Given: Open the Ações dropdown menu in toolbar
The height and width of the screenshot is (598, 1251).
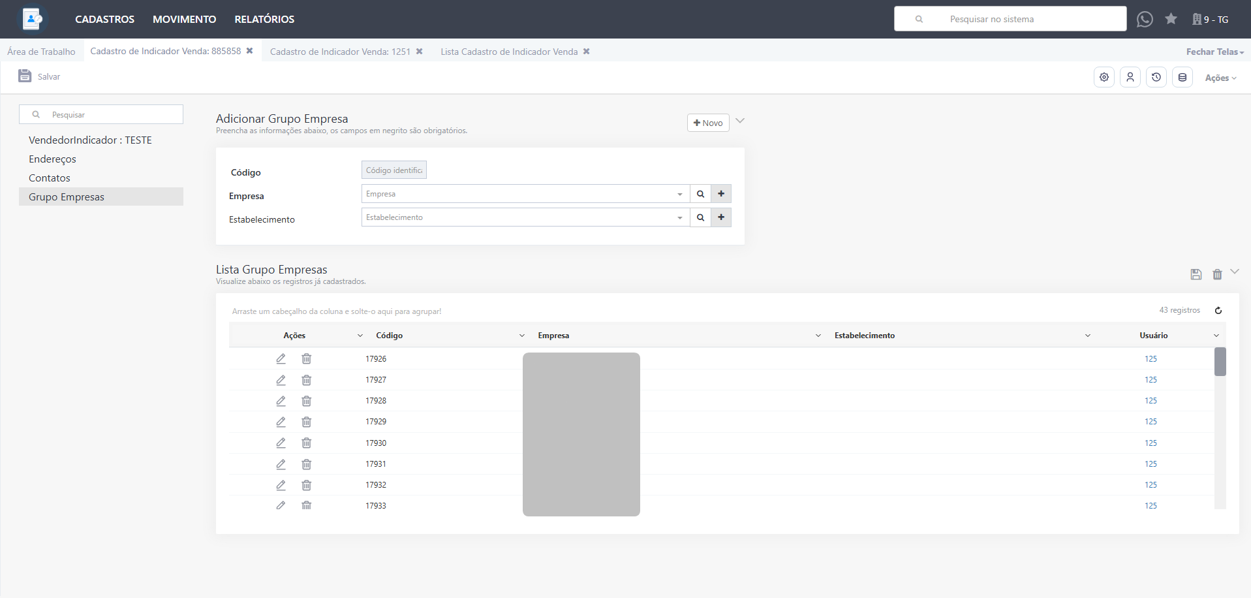Looking at the screenshot, I should pos(1220,78).
